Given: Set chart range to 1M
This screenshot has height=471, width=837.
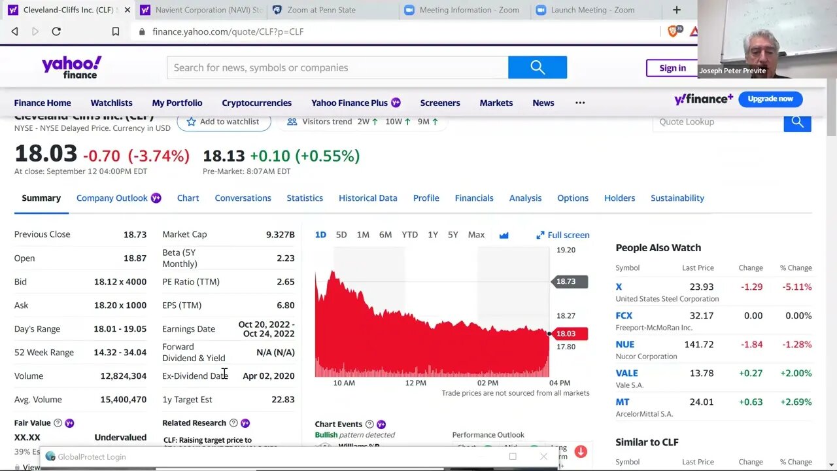Looking at the screenshot, I should [363, 235].
